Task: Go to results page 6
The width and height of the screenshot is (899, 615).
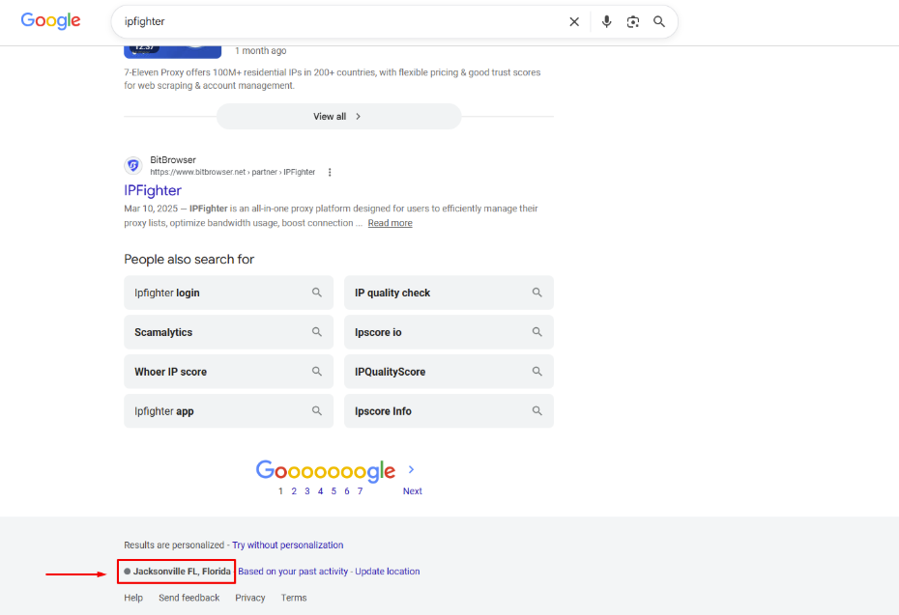Action: point(346,491)
